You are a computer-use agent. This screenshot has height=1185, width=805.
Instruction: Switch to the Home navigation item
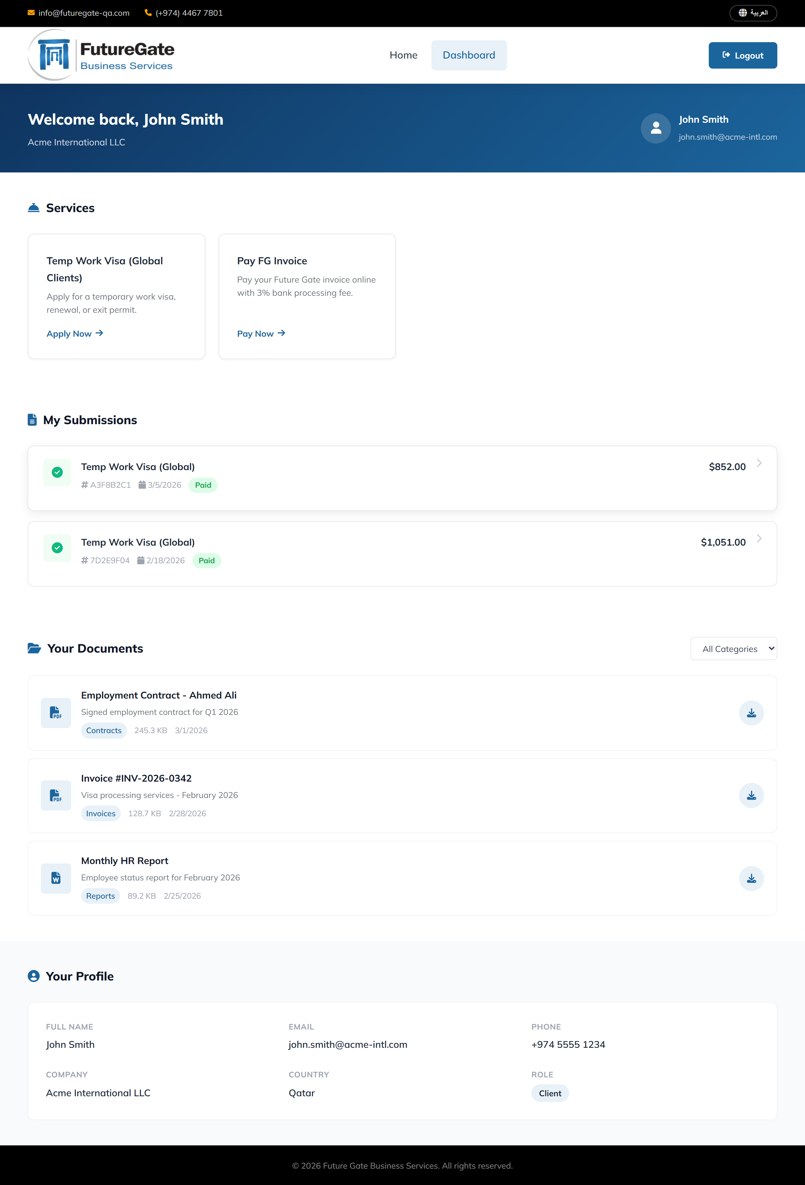(x=403, y=55)
